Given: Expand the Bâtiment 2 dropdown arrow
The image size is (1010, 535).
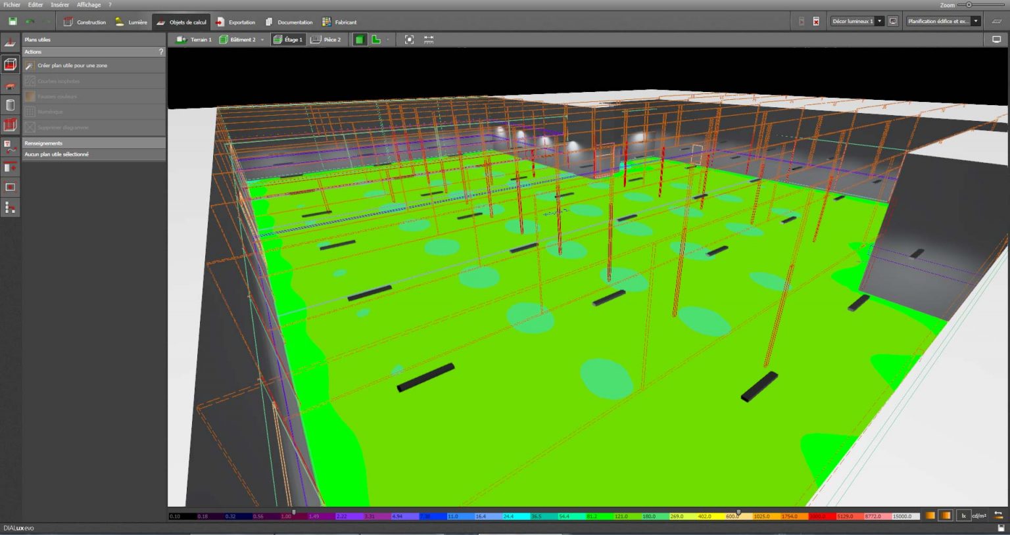Looking at the screenshot, I should (x=262, y=39).
